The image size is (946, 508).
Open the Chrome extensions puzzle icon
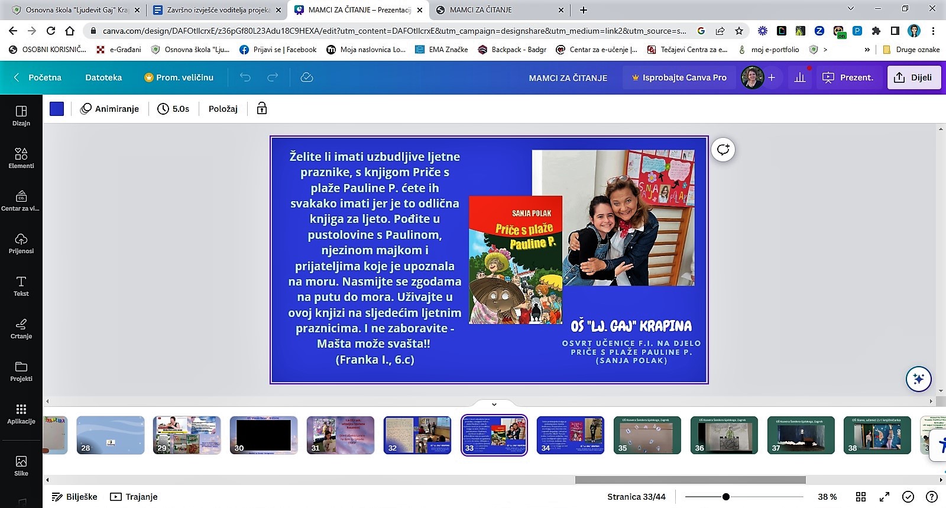coord(876,31)
